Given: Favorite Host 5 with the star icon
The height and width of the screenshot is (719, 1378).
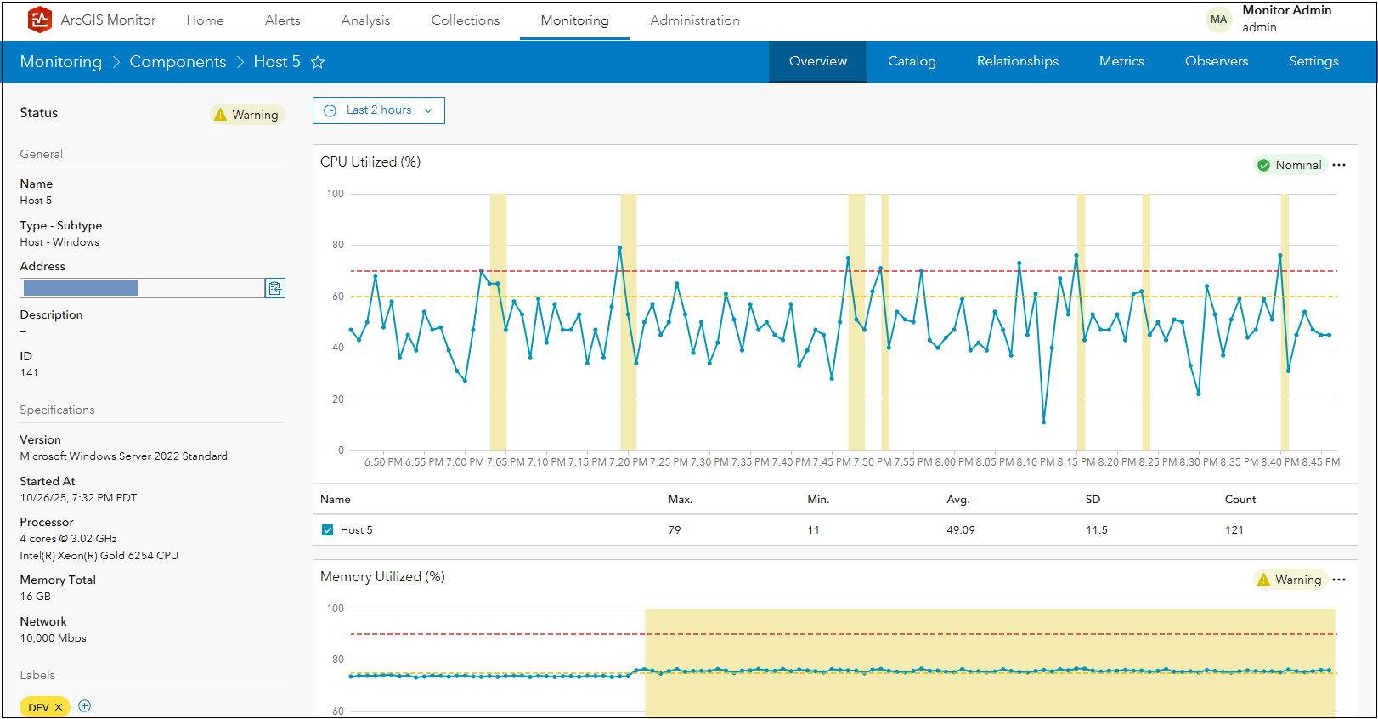Looking at the screenshot, I should tap(318, 62).
